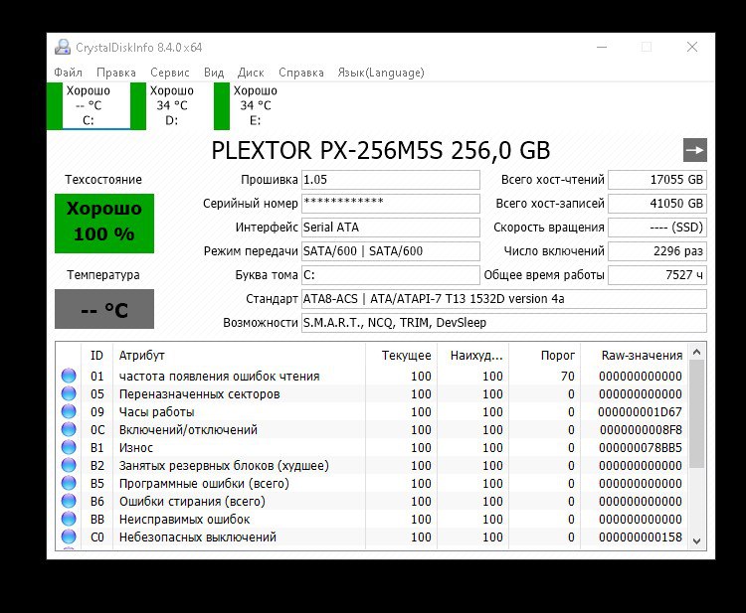Click status orb for attribute B2
The width and height of the screenshot is (746, 613).
(69, 465)
